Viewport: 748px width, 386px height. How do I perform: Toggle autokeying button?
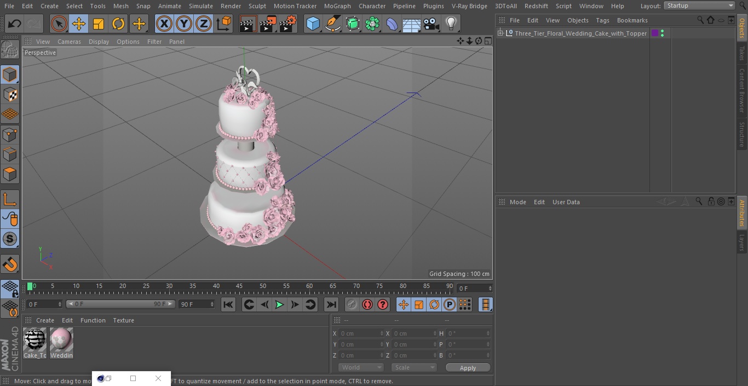pos(367,304)
